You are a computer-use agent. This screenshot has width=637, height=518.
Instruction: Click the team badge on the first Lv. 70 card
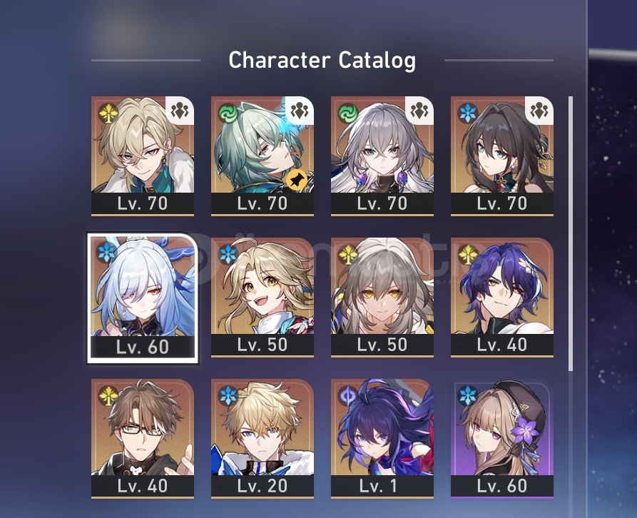click(180, 110)
